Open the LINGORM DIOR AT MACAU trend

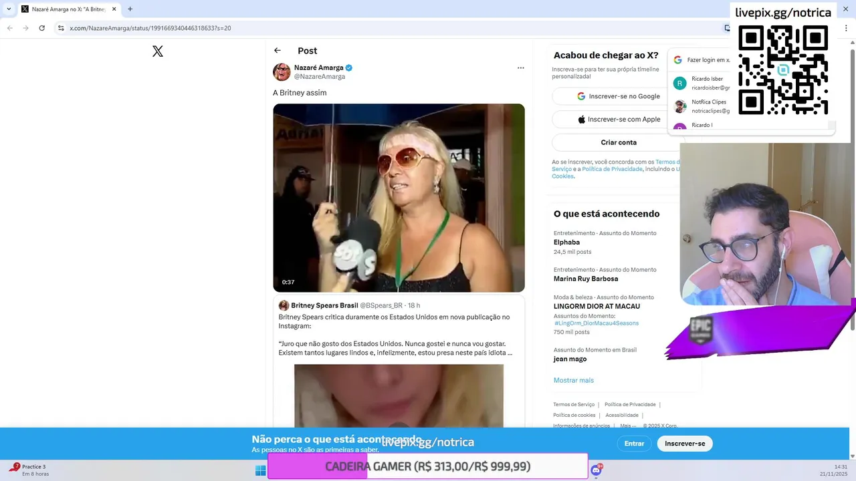(597, 306)
